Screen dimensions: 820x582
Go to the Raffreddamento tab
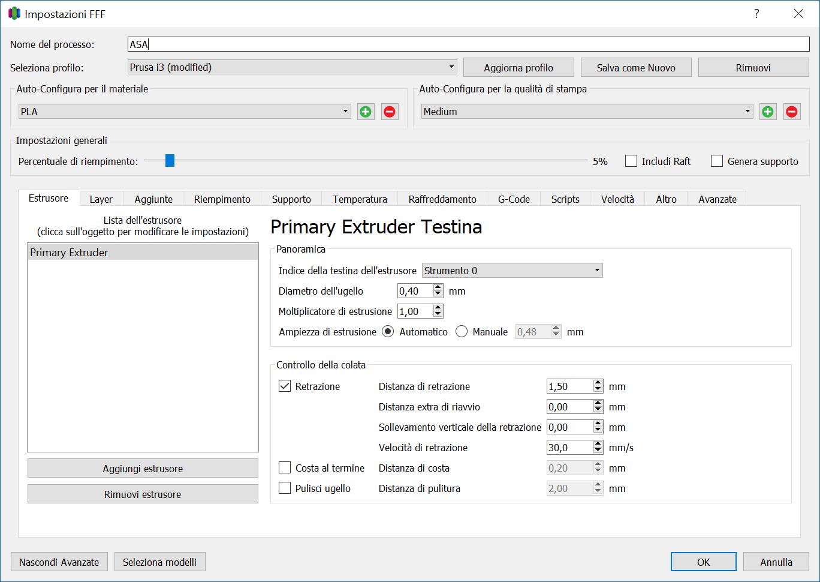(x=442, y=199)
